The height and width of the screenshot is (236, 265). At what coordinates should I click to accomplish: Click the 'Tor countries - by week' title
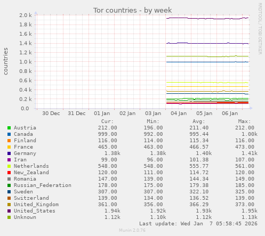click(x=133, y=10)
